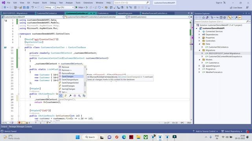Click the Home icon in Solution Explorer toolbar
Screen dimensions: 252x141
click(x=204, y=18)
